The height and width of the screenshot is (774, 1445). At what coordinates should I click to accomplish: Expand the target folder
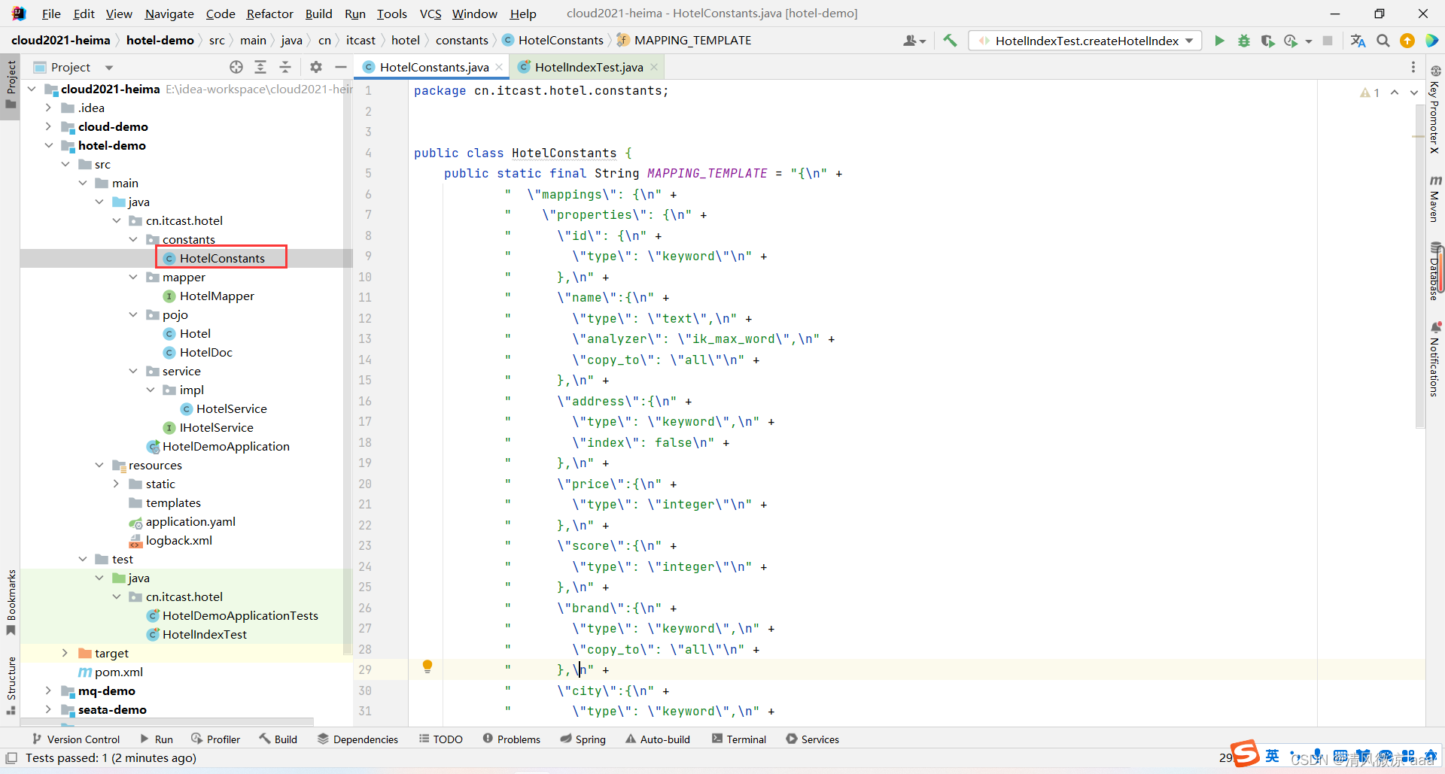click(x=65, y=653)
